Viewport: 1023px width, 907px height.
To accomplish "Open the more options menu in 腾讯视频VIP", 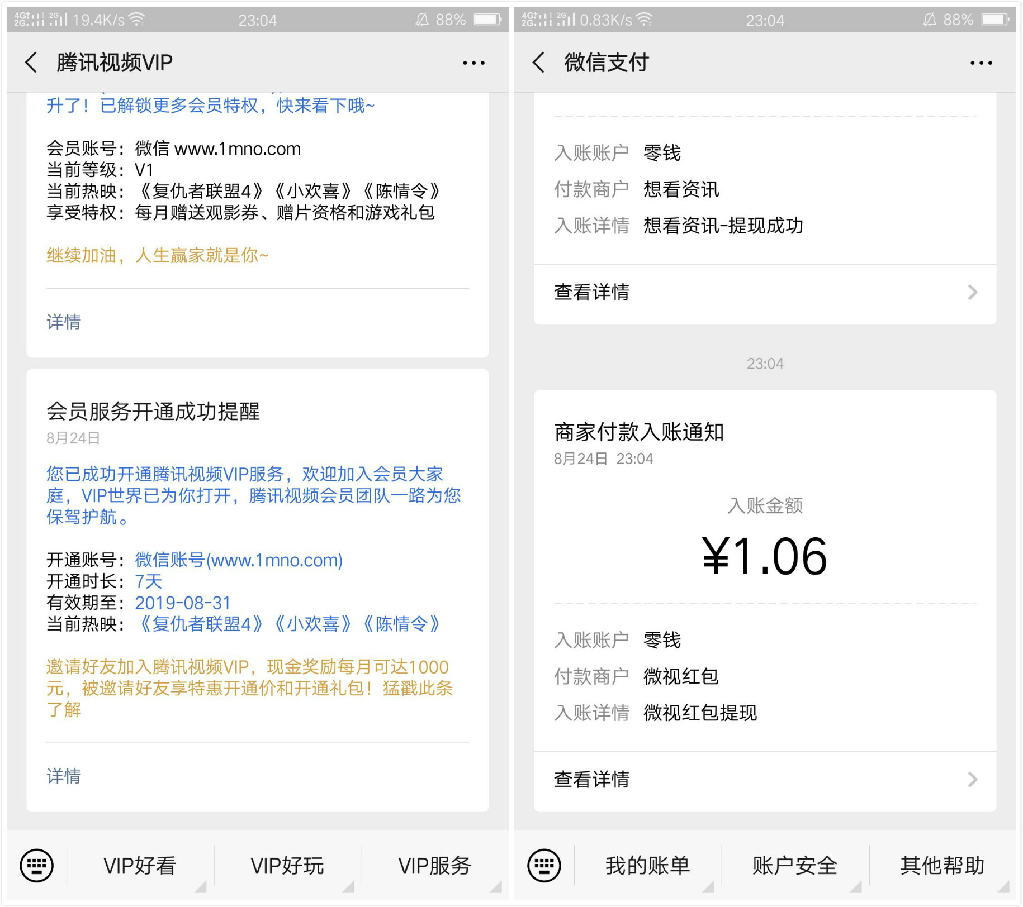I will 473,63.
